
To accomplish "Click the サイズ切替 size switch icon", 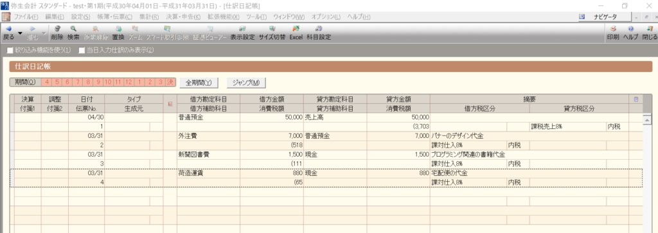I will click(x=272, y=29).
